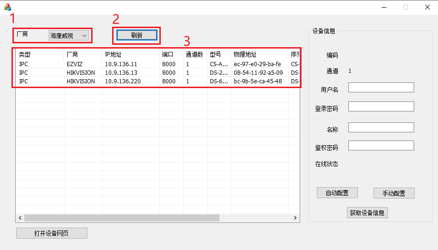
Task: Click the 类型 column header
Action: [x=40, y=54]
